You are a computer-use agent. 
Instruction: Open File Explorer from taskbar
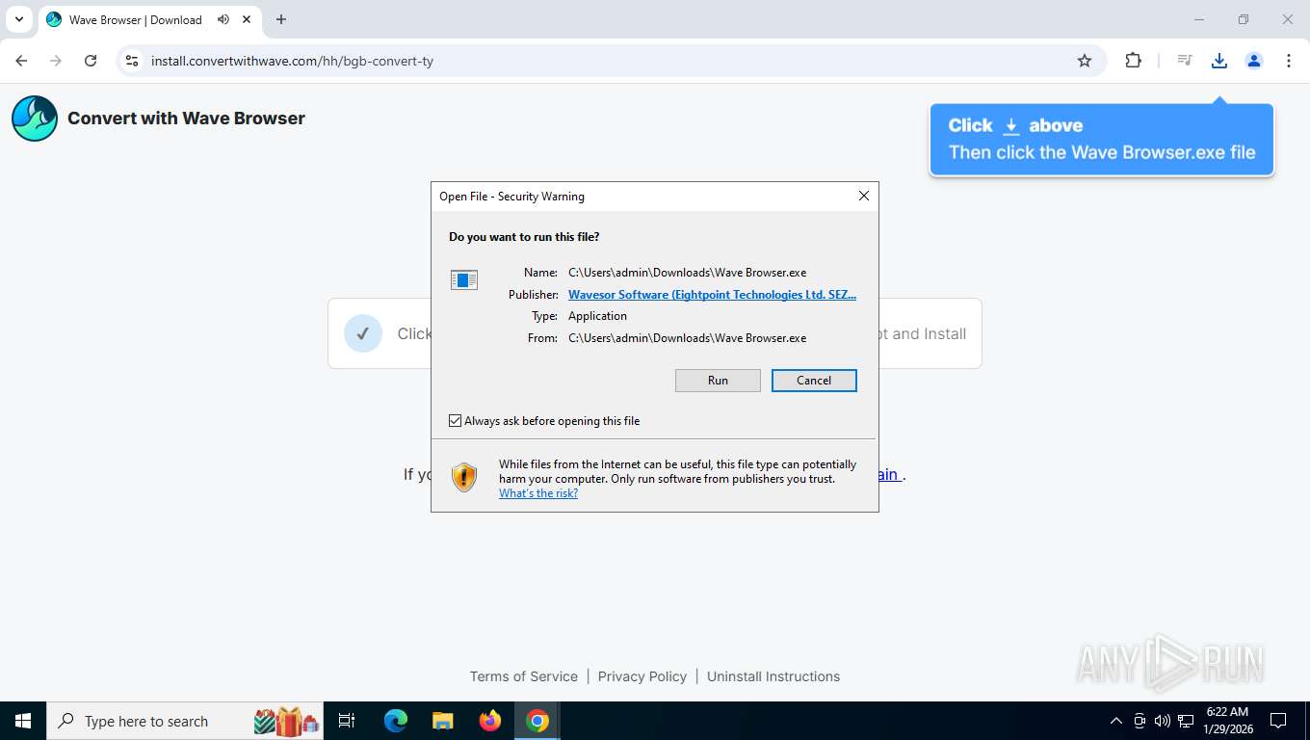[x=442, y=721]
